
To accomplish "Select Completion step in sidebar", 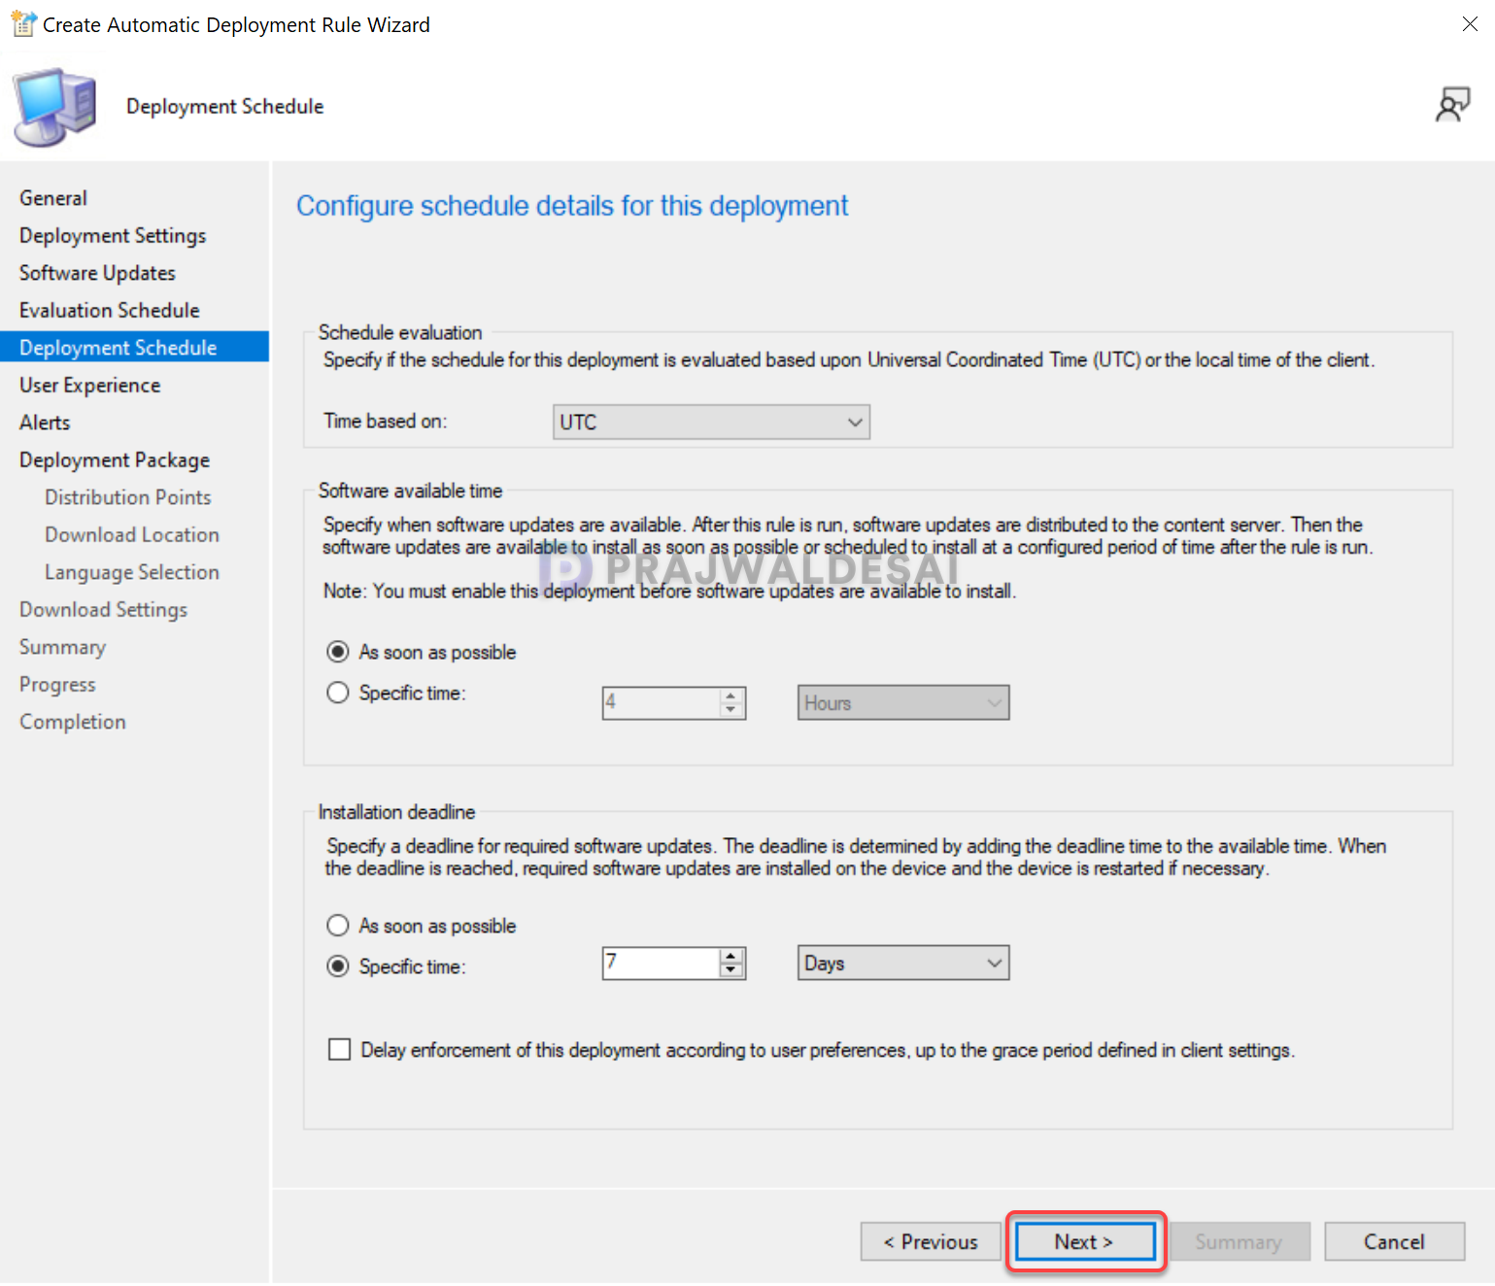I will coord(73,722).
